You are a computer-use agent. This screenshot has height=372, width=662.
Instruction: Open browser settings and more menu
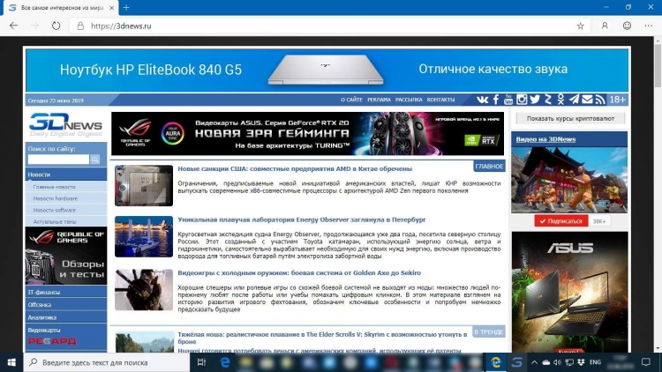point(649,26)
